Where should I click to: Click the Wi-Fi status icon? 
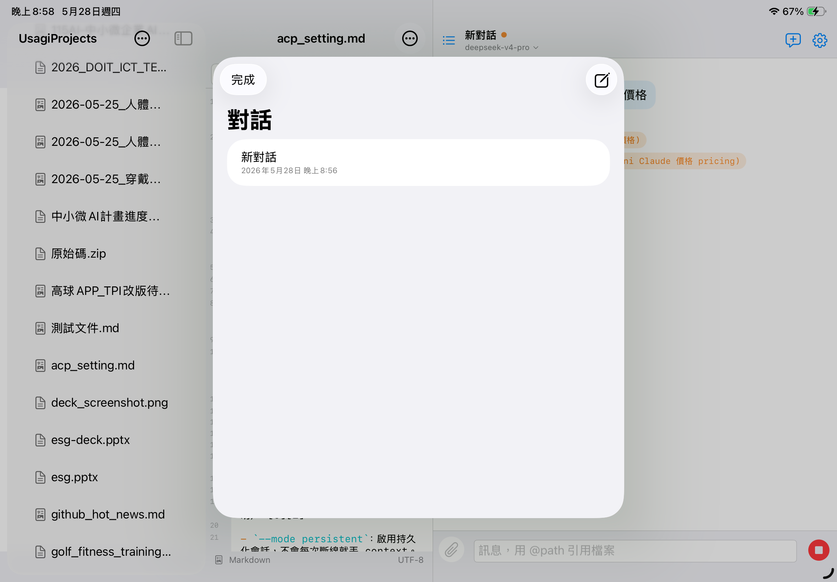pos(774,11)
